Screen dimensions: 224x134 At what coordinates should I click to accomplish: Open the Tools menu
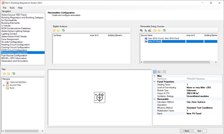(x=12, y=8)
